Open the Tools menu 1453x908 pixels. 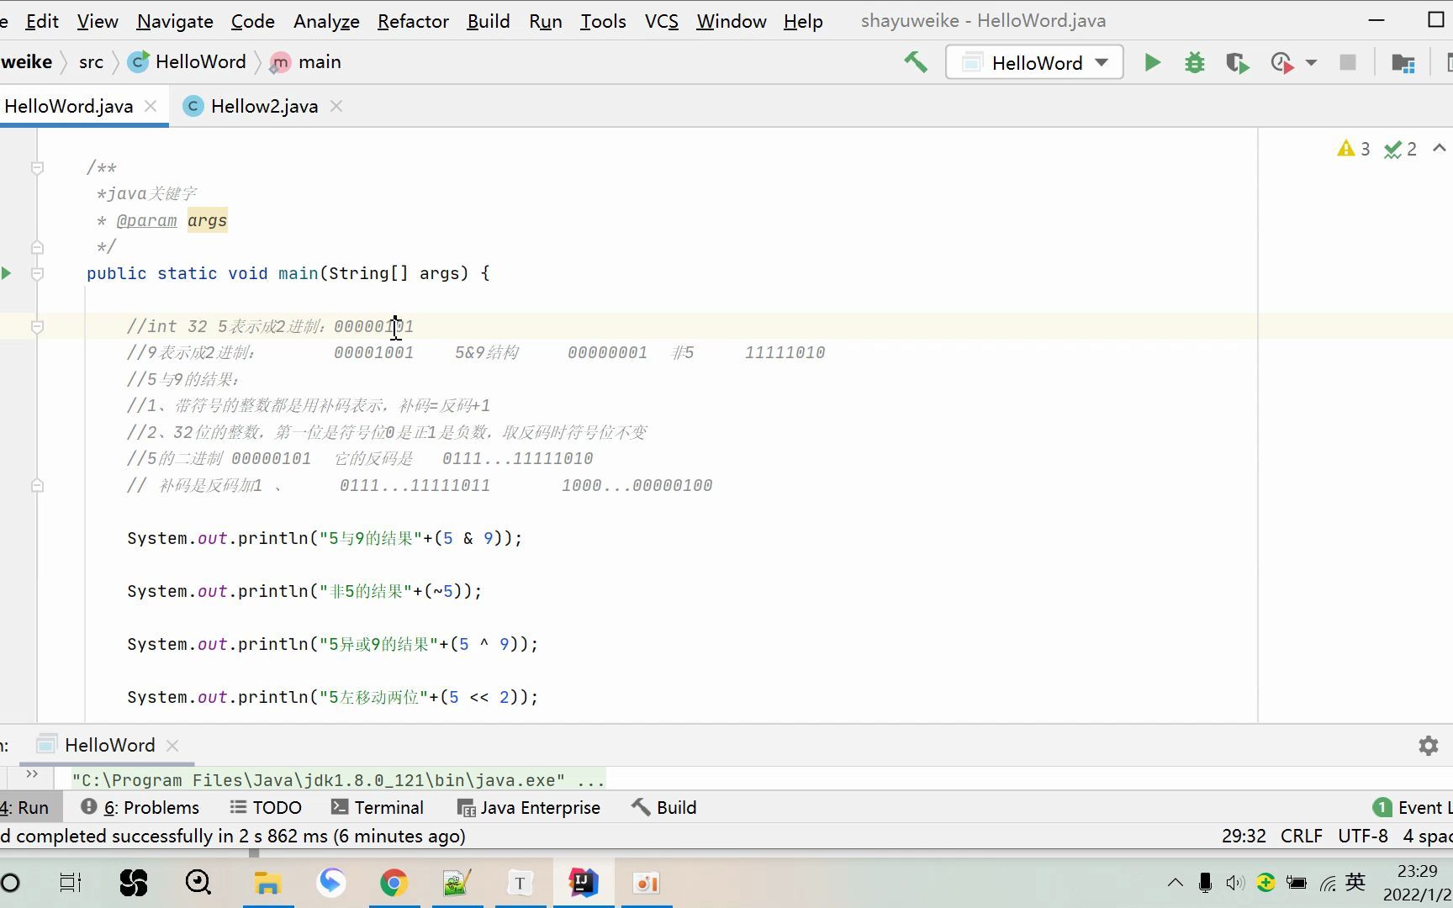tap(603, 21)
